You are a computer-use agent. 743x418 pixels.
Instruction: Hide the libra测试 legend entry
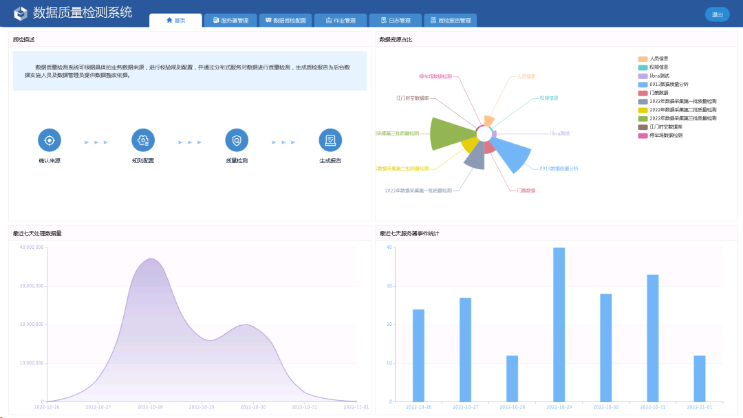659,76
